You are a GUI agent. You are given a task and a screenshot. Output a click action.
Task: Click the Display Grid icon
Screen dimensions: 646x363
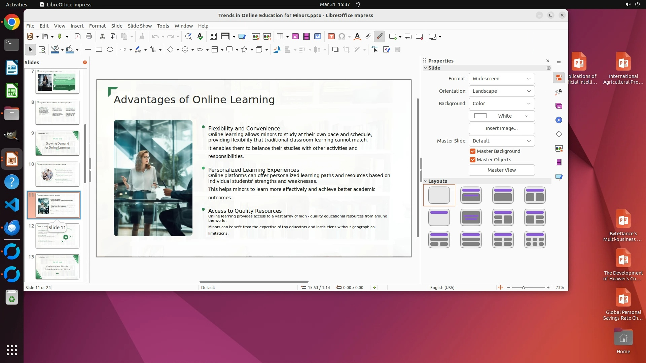coord(213,37)
